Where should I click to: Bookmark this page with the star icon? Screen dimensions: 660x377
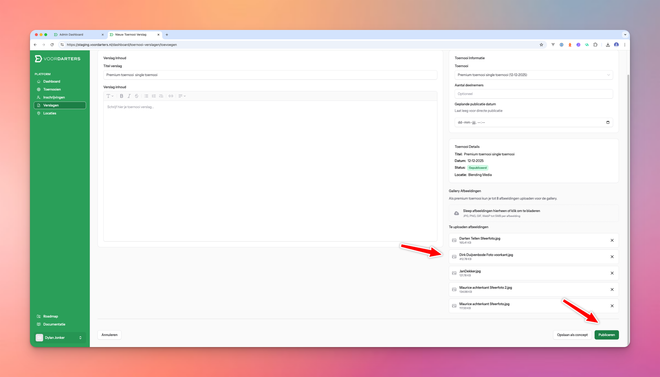[541, 45]
